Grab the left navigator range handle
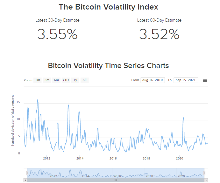Screen dimensions: 220x183 (x=27, y=173)
